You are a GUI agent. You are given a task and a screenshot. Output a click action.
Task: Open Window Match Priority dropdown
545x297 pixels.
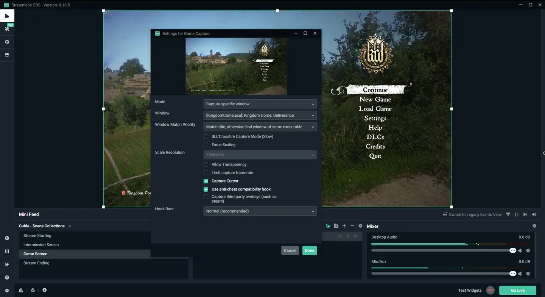point(260,127)
